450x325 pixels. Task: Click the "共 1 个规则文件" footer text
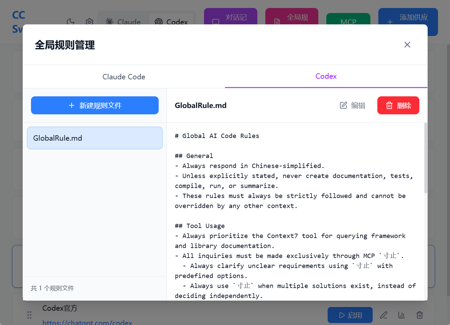(x=52, y=288)
